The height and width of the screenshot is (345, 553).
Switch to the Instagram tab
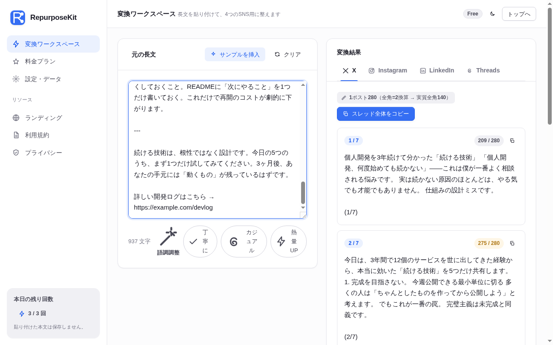point(388,71)
